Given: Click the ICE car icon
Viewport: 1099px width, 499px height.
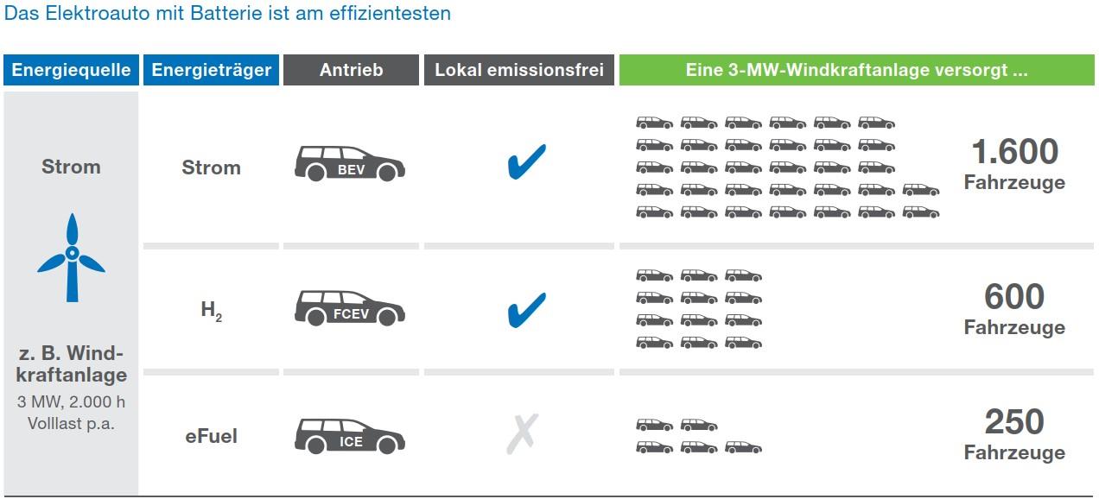Looking at the screenshot, I should 350,436.
